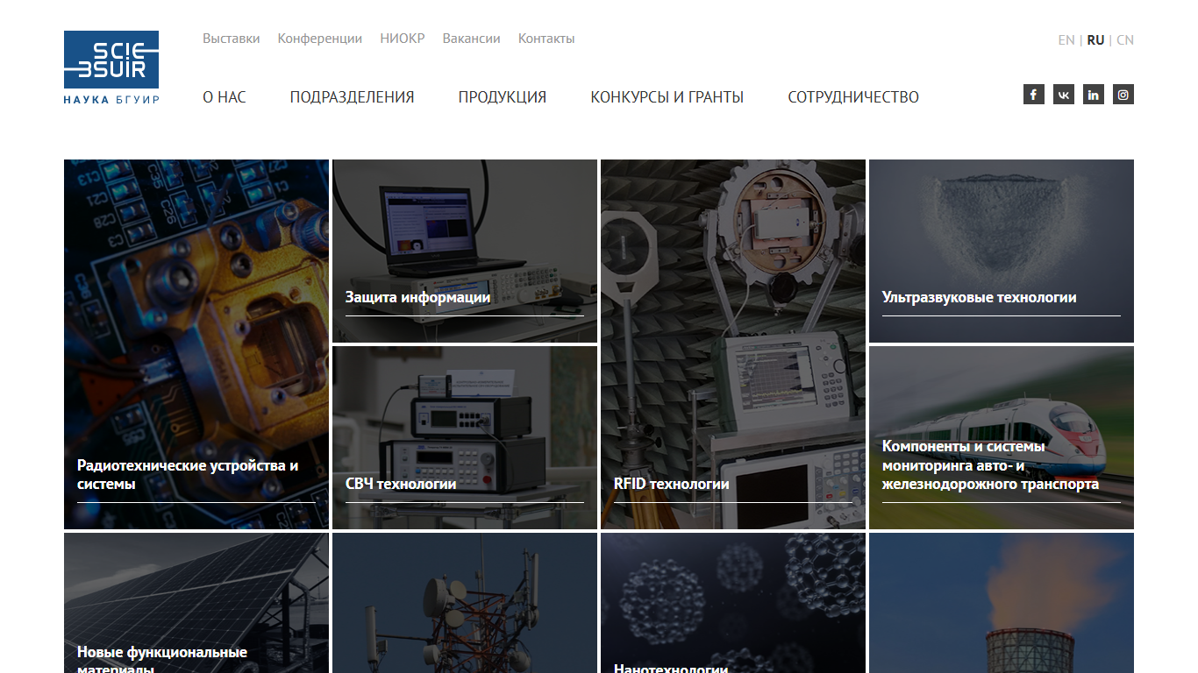Open the Выставки link
The image size is (1198, 673).
[x=232, y=39]
